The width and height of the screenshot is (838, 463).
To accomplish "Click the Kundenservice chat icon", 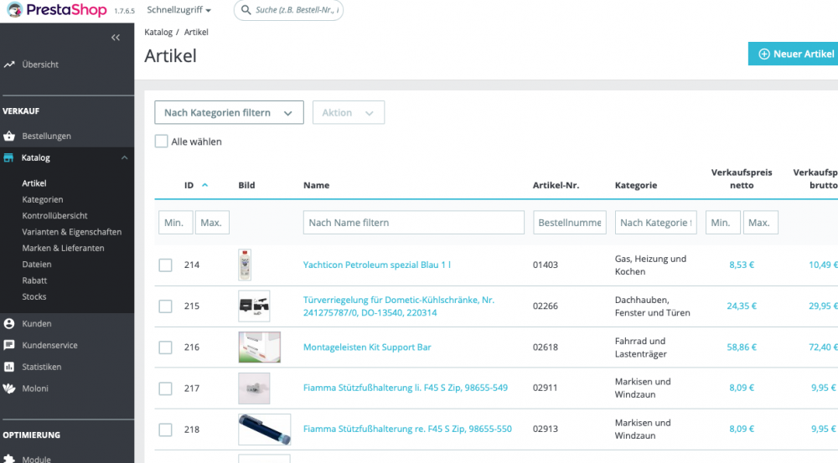I will click(x=9, y=345).
